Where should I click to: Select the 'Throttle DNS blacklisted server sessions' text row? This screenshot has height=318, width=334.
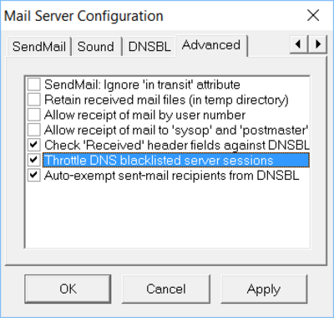tap(176, 160)
